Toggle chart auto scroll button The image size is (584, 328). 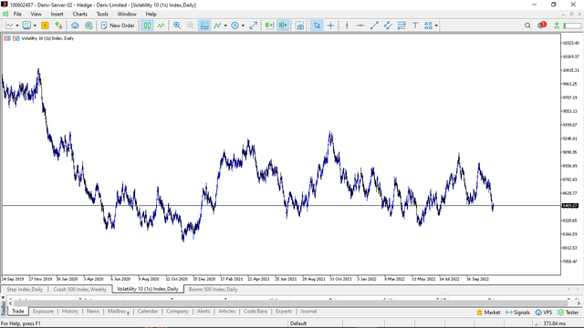(x=283, y=26)
